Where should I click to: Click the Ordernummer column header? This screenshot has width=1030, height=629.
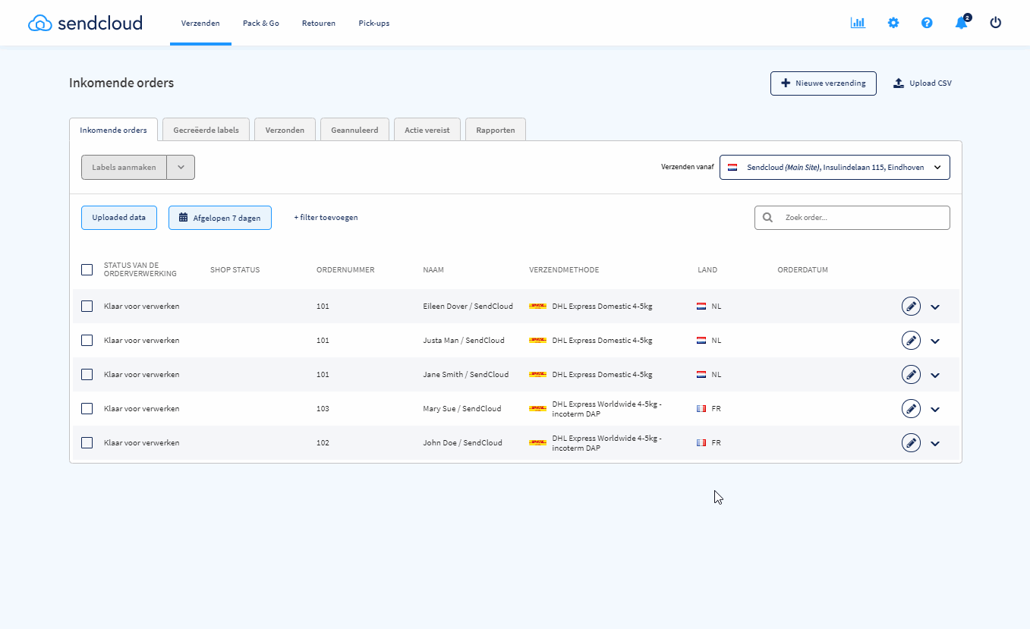pos(345,270)
